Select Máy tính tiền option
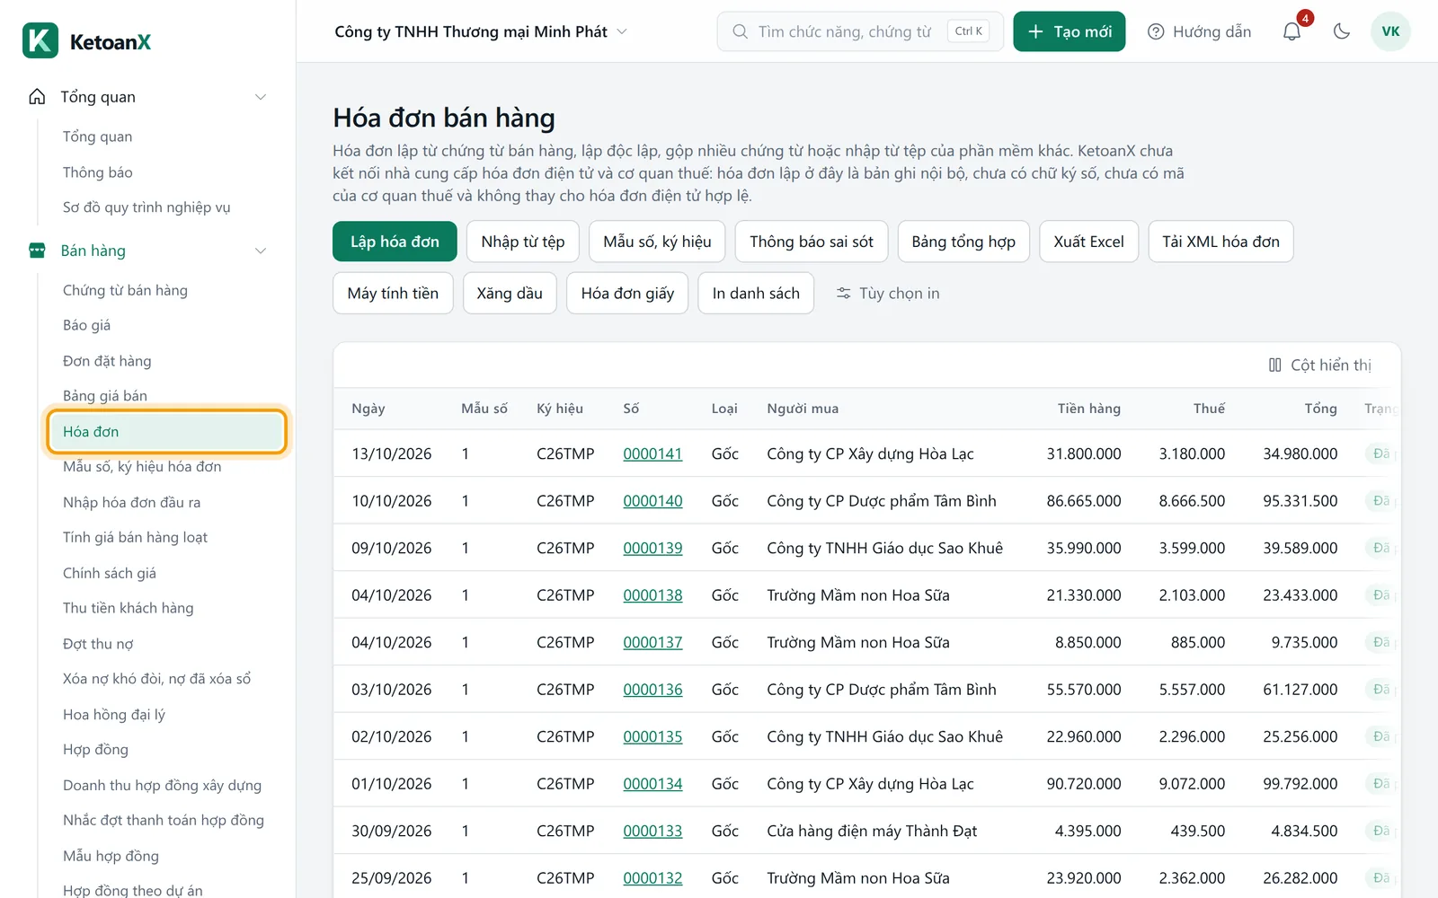The height and width of the screenshot is (898, 1438). pos(393,294)
